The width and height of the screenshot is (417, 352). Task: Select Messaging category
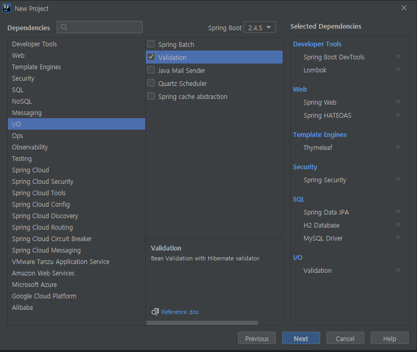click(77, 112)
